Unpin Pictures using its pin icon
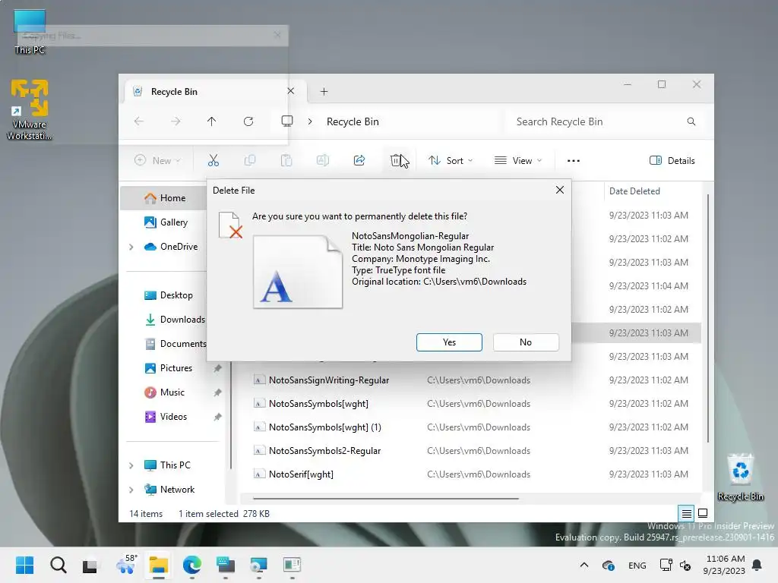778x583 pixels. click(x=217, y=368)
